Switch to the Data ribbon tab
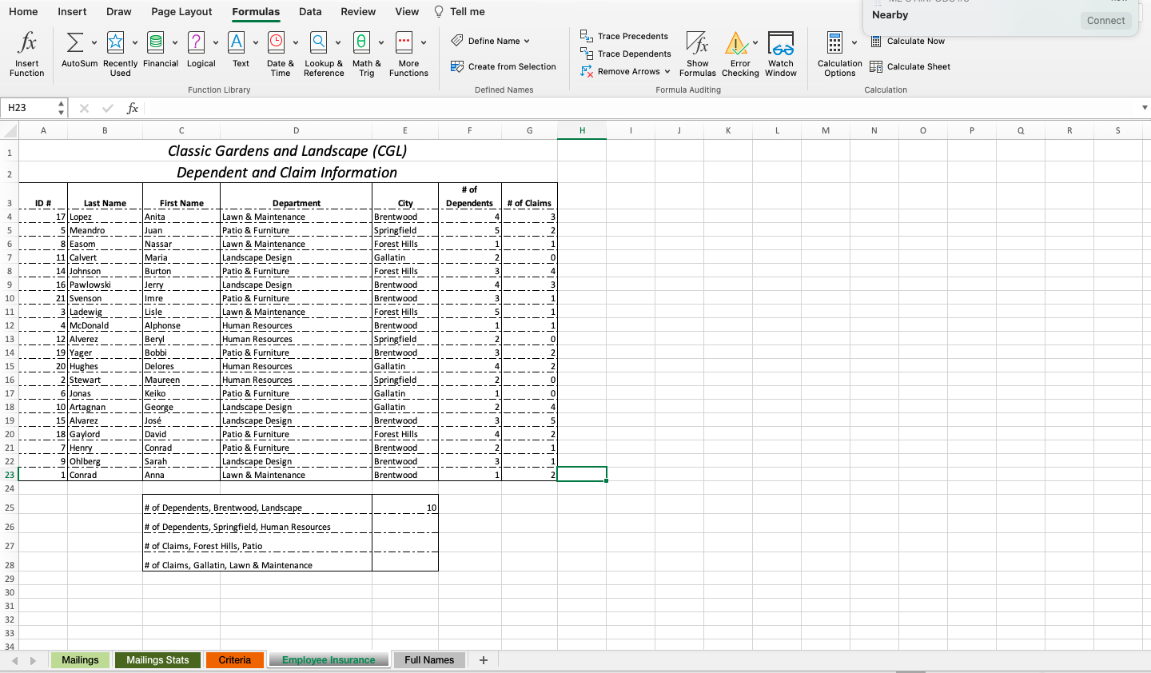1151x673 pixels. 309,11
